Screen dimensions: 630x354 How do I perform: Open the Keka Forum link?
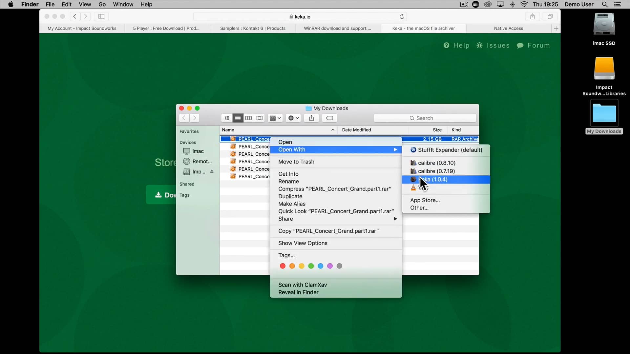[538, 45]
